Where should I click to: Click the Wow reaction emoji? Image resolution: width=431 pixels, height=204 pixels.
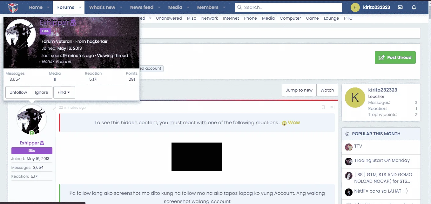[x=284, y=123]
